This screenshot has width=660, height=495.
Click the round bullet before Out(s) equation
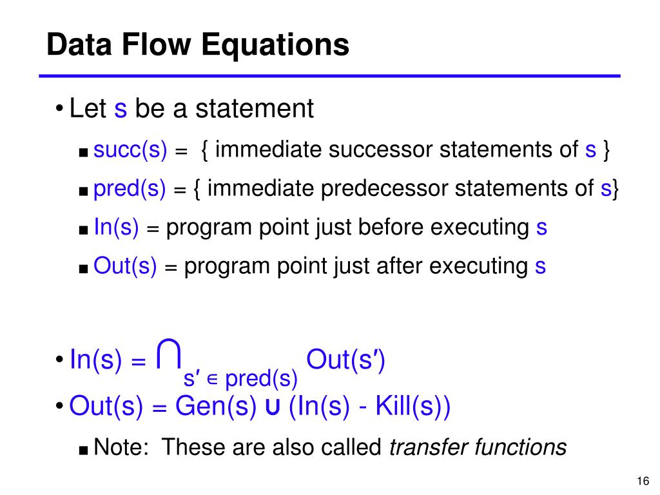point(59,406)
